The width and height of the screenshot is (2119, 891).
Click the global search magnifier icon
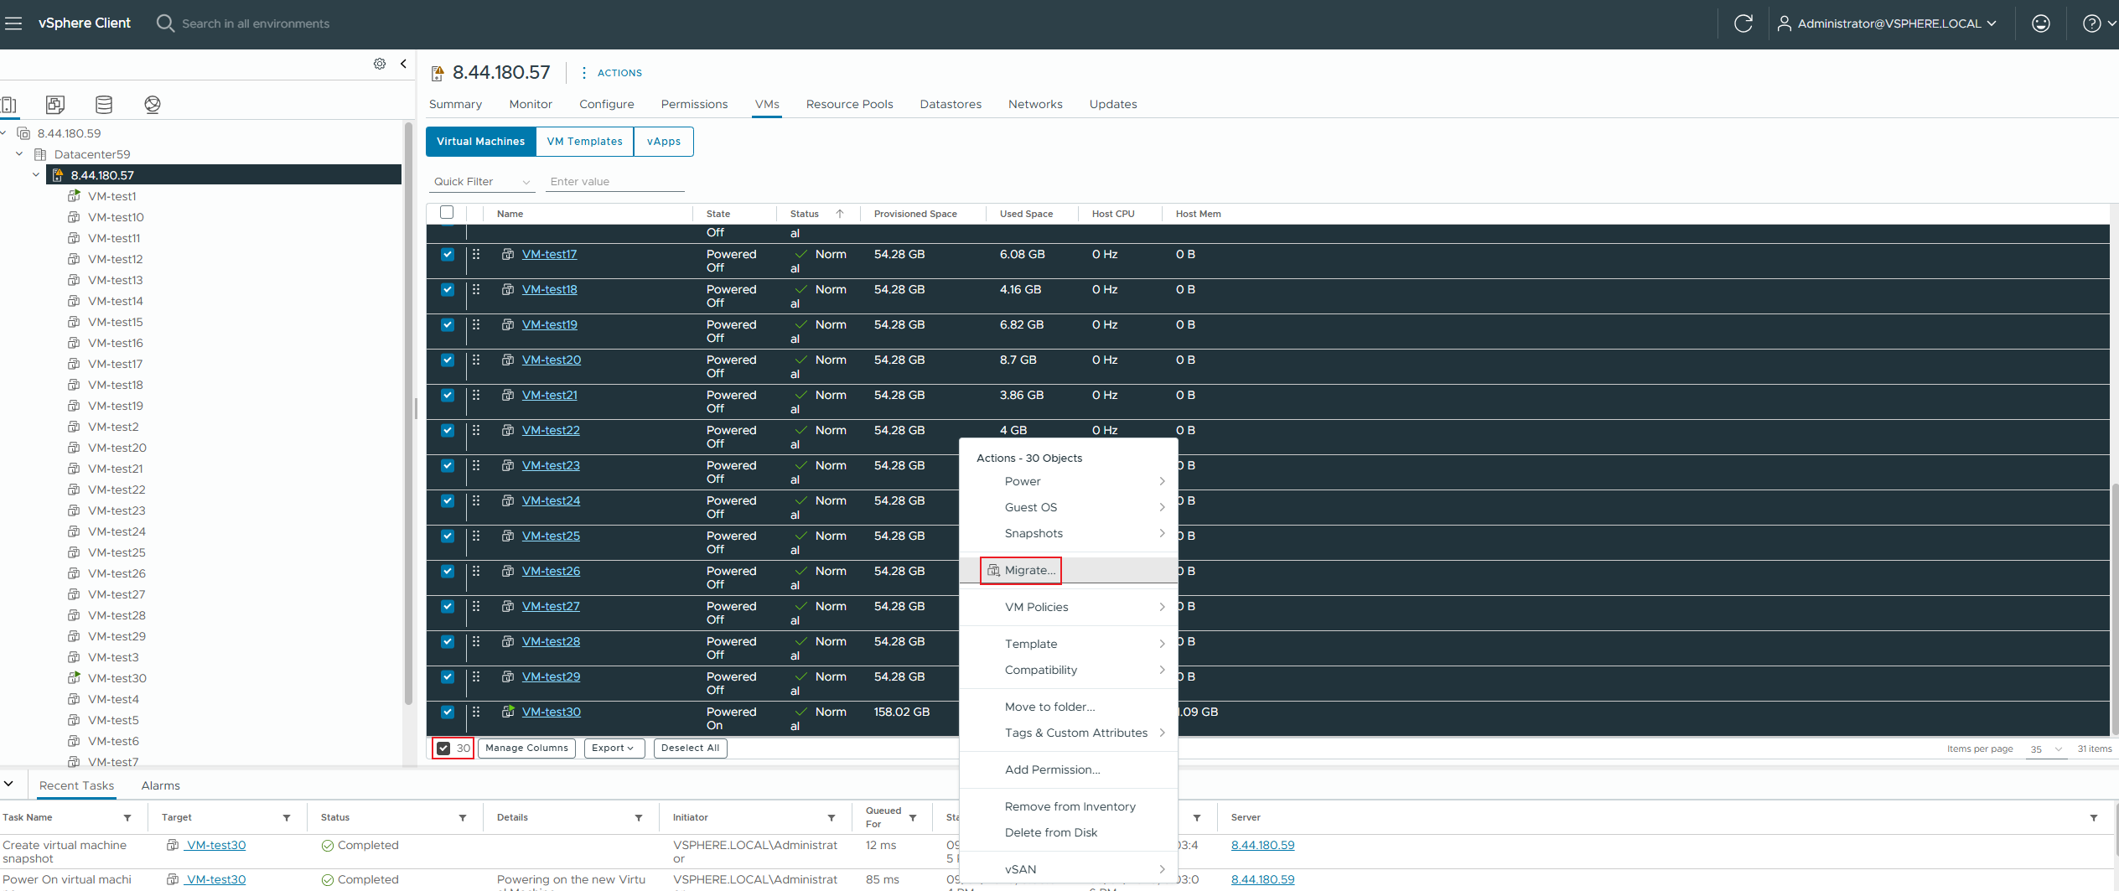click(x=165, y=23)
